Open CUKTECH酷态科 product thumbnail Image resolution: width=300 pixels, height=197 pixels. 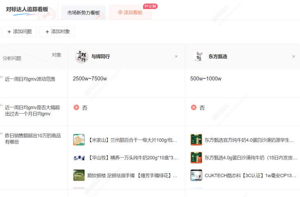(x=196, y=175)
